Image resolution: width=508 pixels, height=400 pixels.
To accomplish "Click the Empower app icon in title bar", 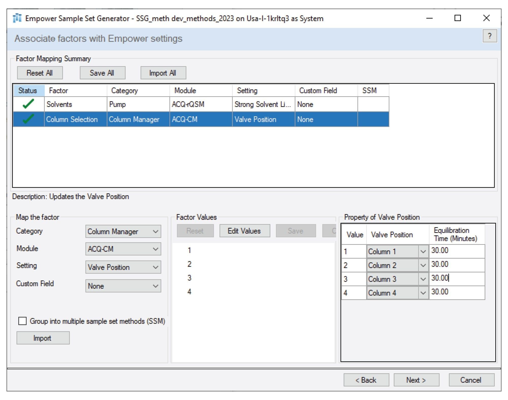I will [17, 18].
